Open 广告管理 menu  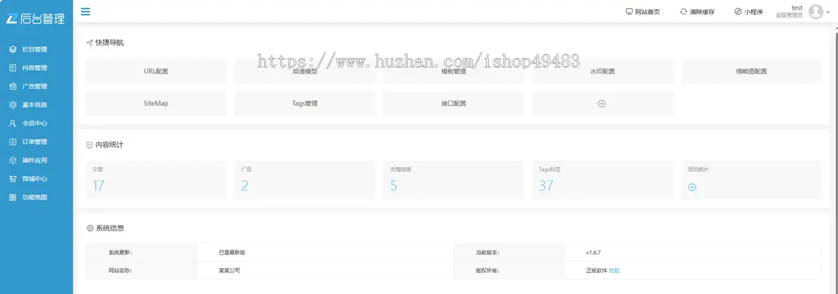pos(36,87)
